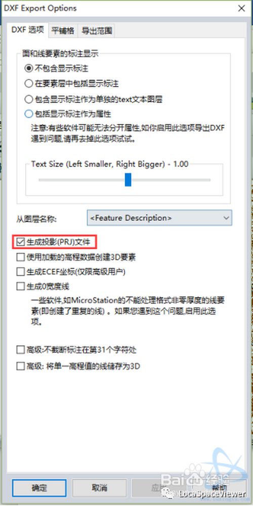Click the 确定 button
Viewport: 253px width, 506px height.
pyautogui.click(x=39, y=487)
